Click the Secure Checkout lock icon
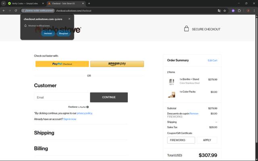 (x=186, y=29)
